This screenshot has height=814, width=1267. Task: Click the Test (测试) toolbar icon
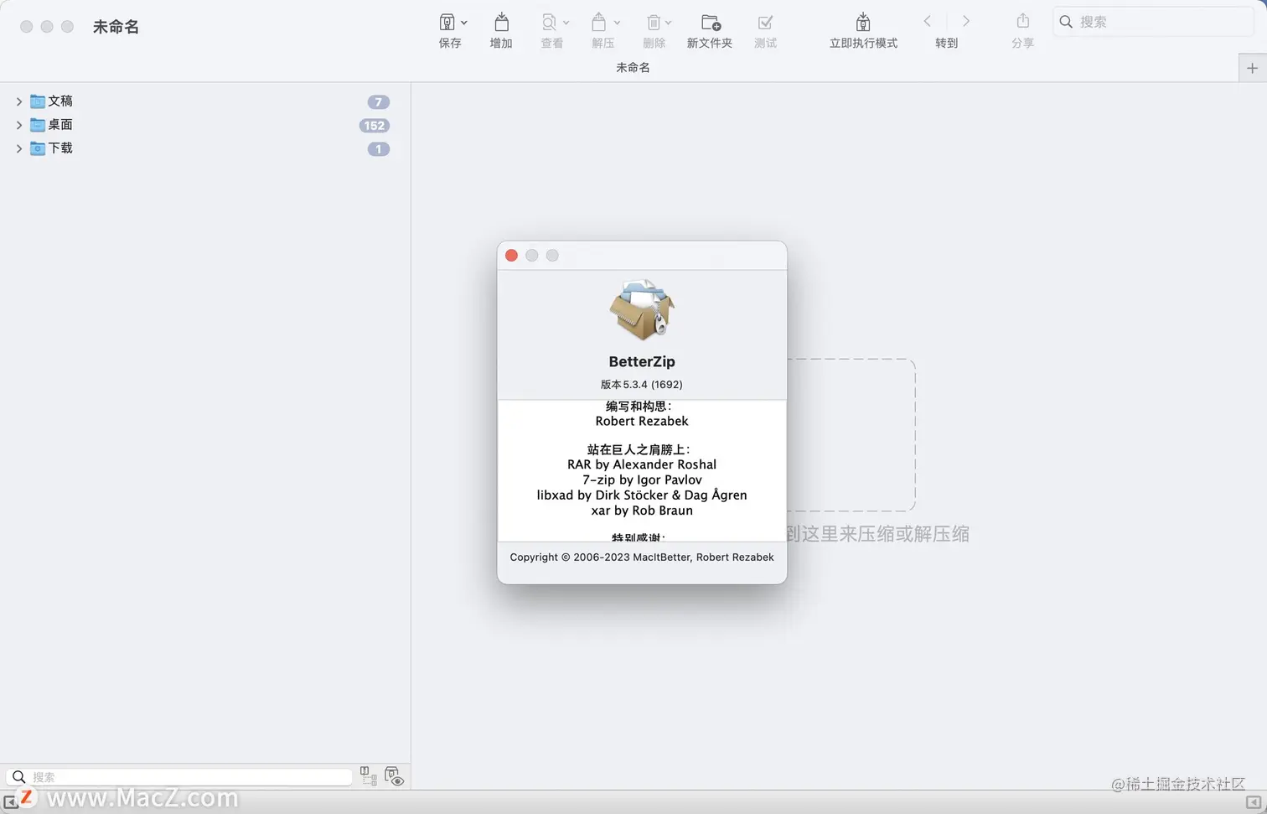[x=765, y=23]
